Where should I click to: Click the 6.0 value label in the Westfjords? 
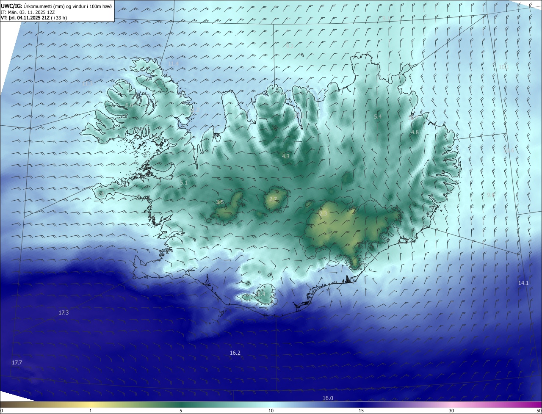coord(129,105)
